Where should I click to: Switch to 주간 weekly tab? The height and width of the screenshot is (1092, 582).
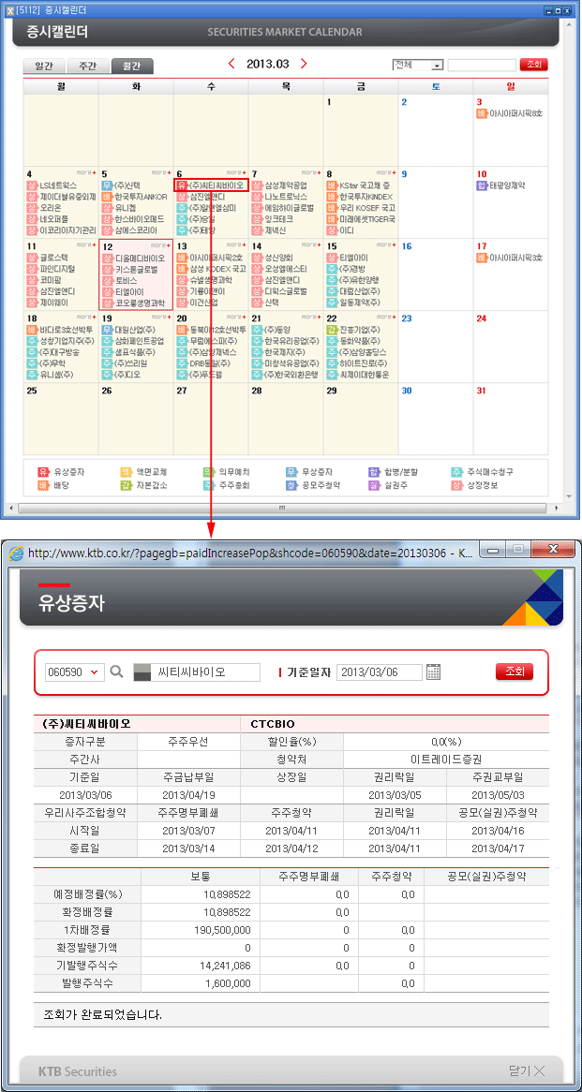click(x=88, y=66)
